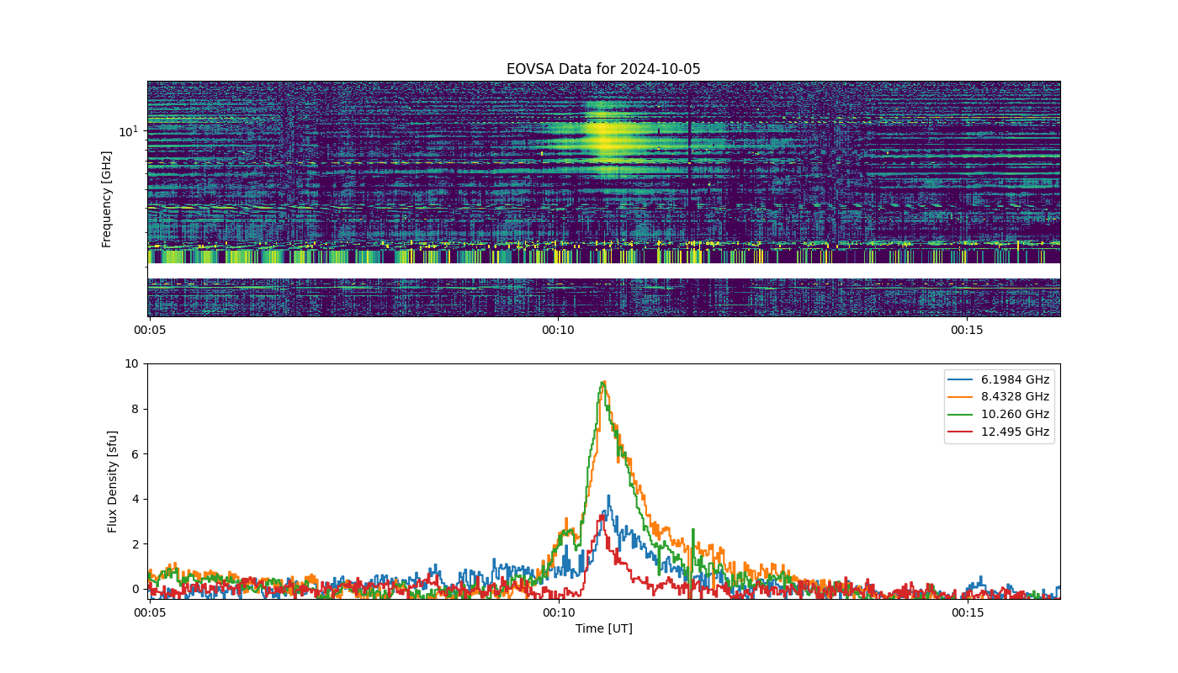Click the Time [UT] axis label

pyautogui.click(x=603, y=628)
